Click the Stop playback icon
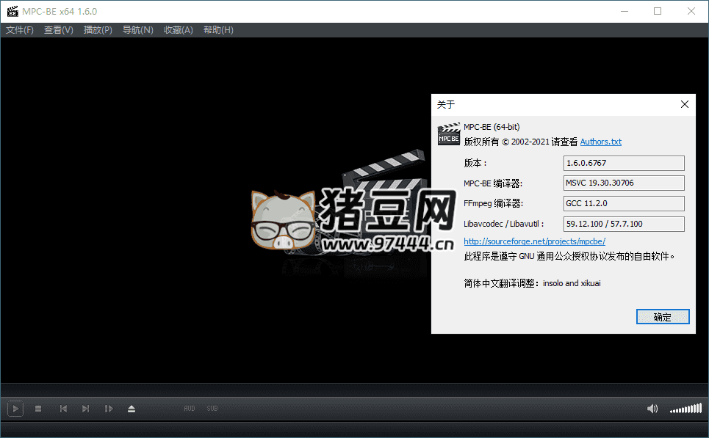 coord(38,409)
